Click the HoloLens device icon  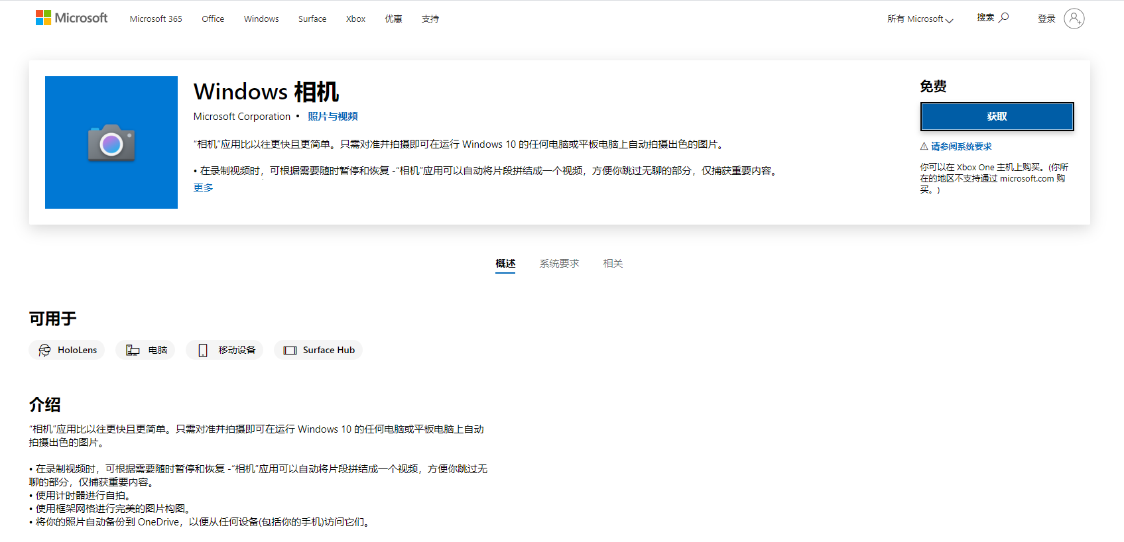click(x=44, y=351)
